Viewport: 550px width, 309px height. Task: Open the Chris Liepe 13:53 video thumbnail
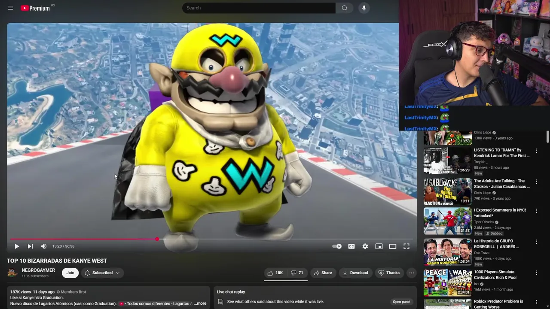(x=447, y=138)
